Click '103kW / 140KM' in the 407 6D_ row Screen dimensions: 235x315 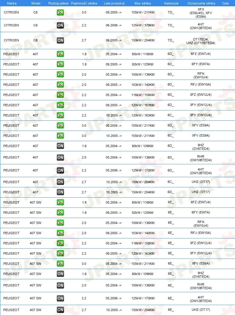(x=143, y=85)
